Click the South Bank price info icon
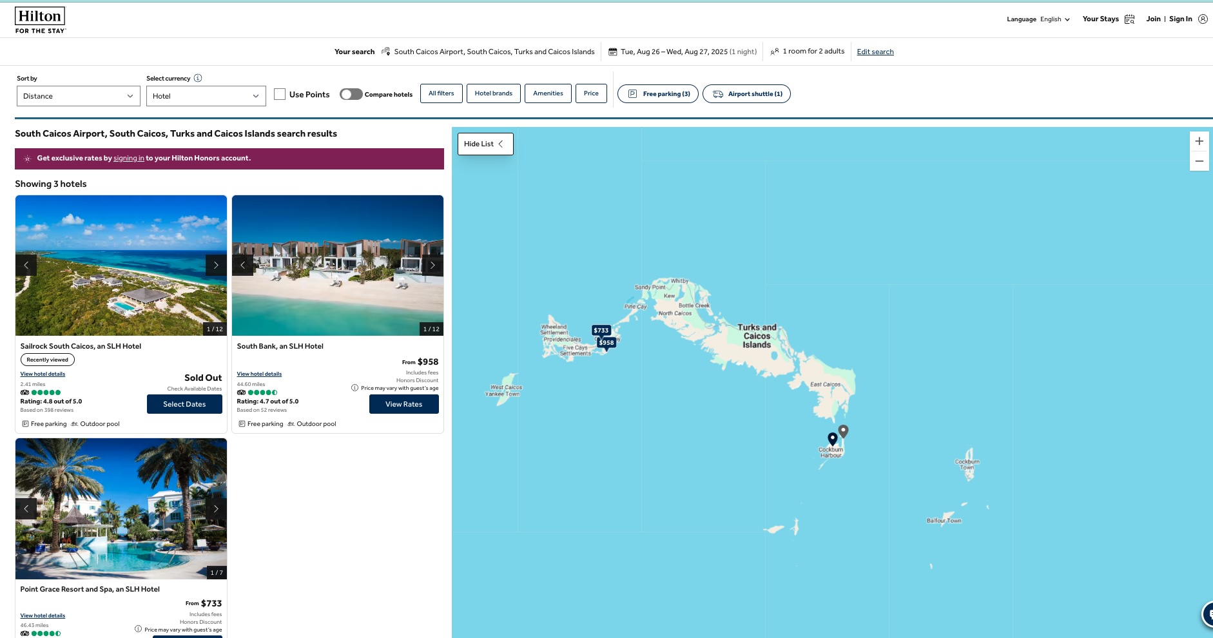The width and height of the screenshot is (1213, 638). pos(354,388)
